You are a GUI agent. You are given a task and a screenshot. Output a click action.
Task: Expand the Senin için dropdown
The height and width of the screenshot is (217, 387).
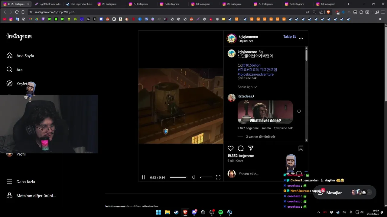247,87
